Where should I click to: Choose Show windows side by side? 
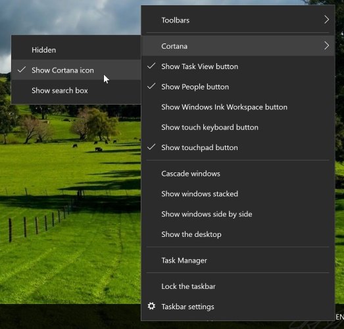point(238,214)
